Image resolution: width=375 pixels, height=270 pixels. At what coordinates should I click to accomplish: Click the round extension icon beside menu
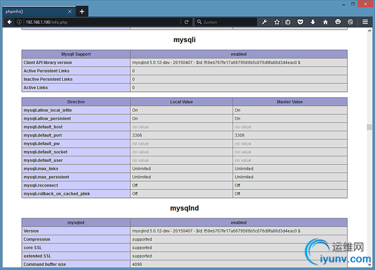click(x=350, y=22)
